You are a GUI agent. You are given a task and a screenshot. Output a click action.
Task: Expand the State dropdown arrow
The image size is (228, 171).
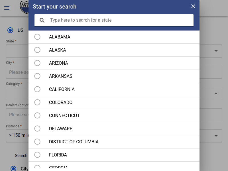click(216, 51)
